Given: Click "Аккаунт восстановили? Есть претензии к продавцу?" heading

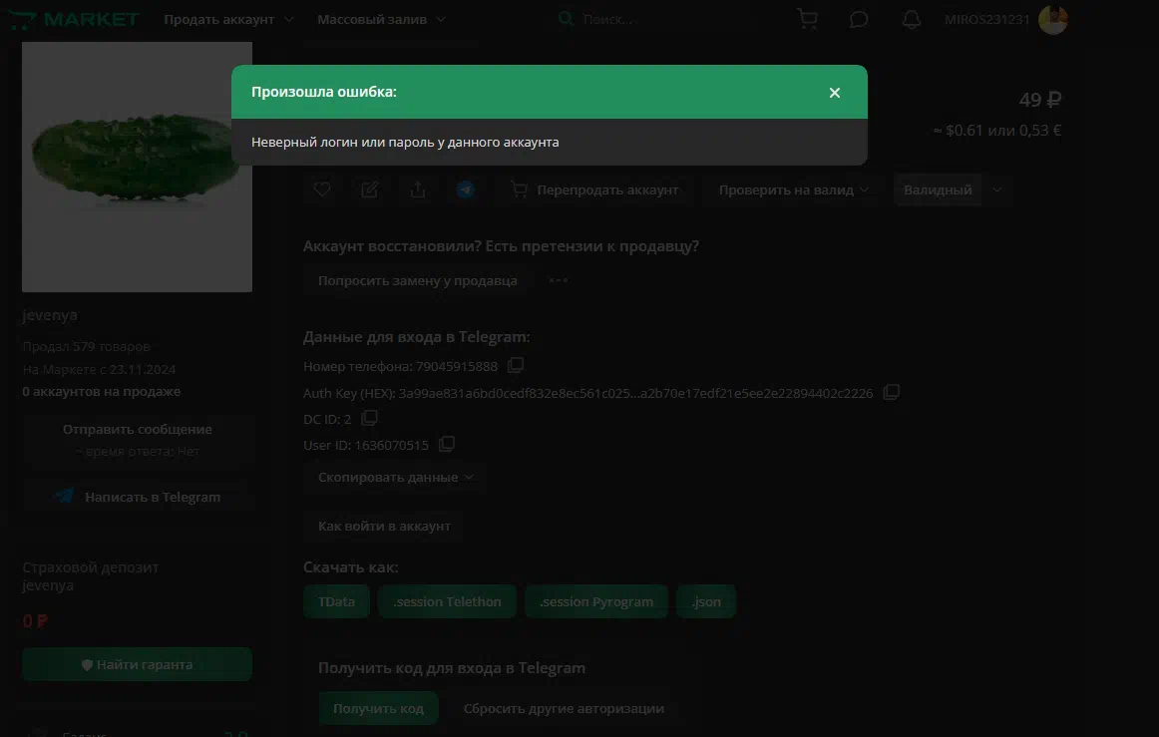Looking at the screenshot, I should [x=501, y=246].
